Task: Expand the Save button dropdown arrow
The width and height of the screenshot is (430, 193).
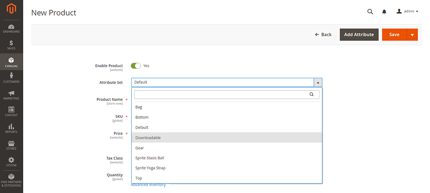Action: click(412, 35)
